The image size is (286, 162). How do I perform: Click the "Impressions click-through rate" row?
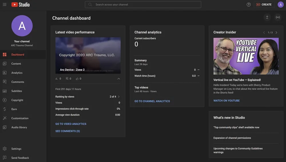88,109
